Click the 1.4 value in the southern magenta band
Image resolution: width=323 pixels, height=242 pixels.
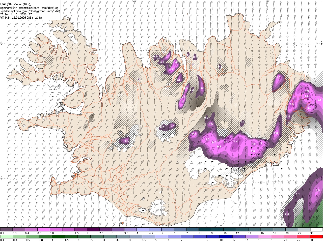point(236,142)
